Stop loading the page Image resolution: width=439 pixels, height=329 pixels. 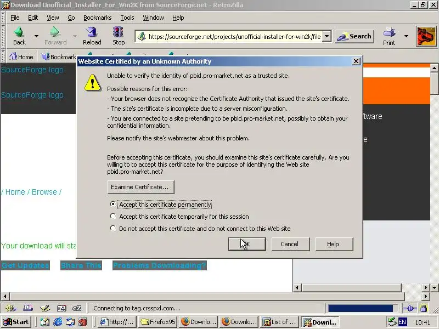119,36
